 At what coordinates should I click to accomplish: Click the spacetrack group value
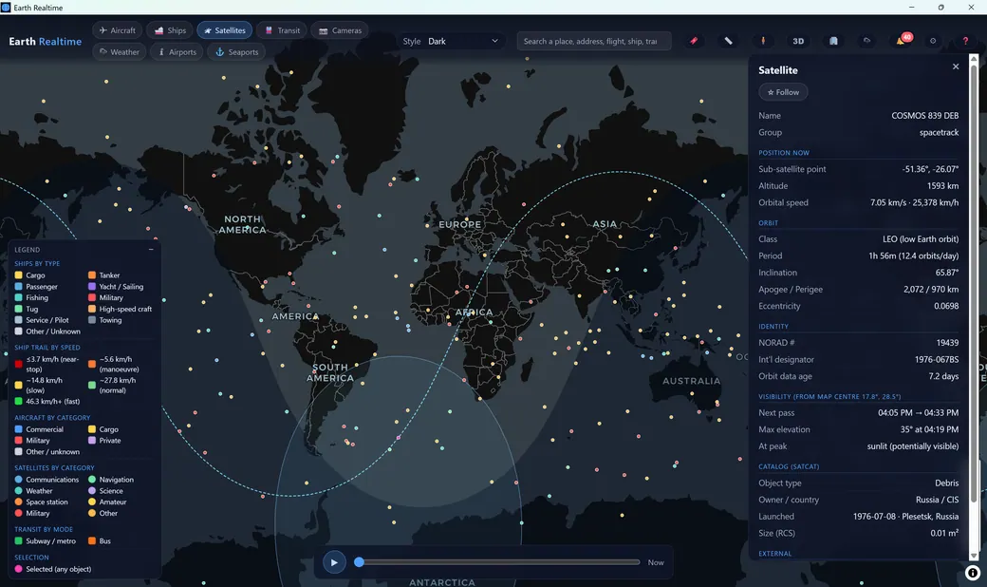(939, 132)
